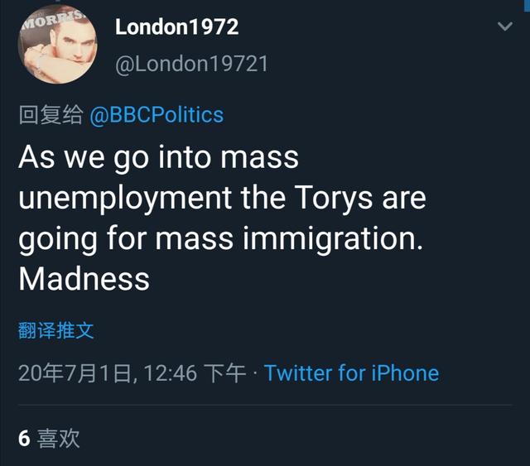View the 6 喜欢 likes list
Viewport: 530px width, 466px height.
pos(50,438)
